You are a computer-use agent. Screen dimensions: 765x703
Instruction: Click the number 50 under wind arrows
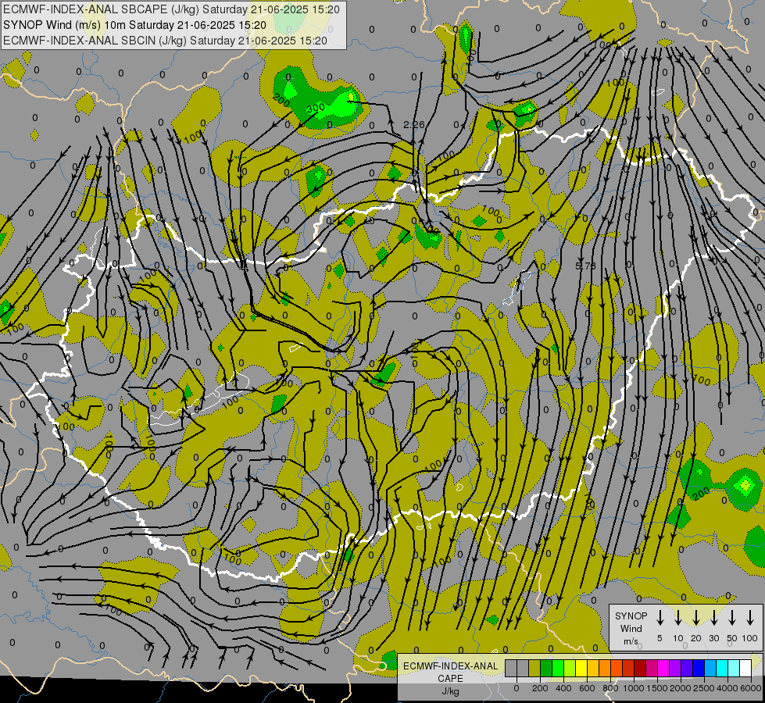click(x=732, y=638)
